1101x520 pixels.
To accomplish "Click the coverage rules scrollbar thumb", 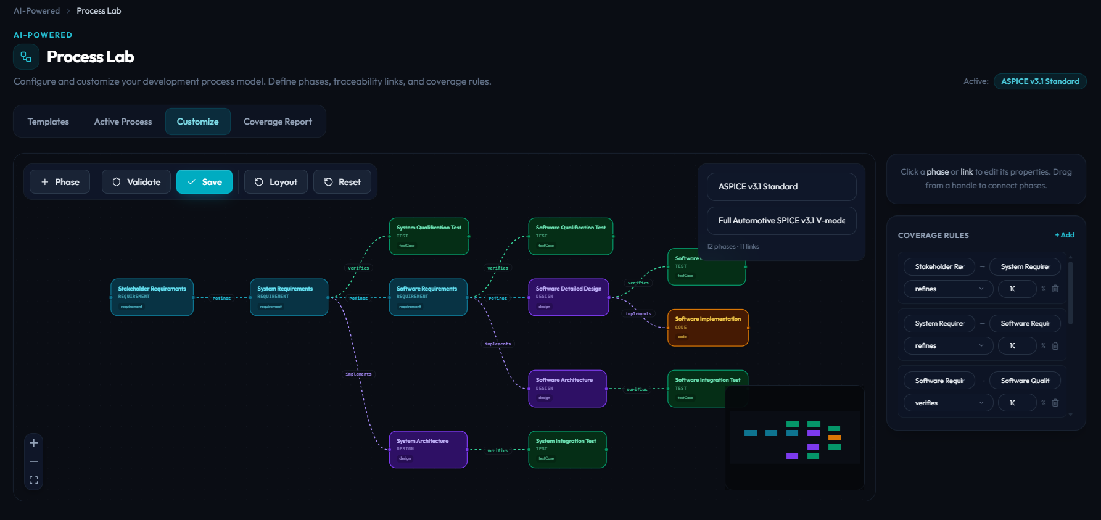I will coord(1070,293).
